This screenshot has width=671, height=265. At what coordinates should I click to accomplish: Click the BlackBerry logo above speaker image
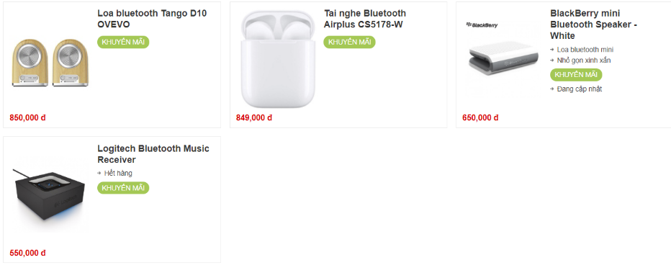[482, 25]
